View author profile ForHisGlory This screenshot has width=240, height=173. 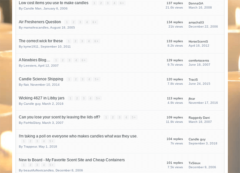pyautogui.click(x=32, y=123)
